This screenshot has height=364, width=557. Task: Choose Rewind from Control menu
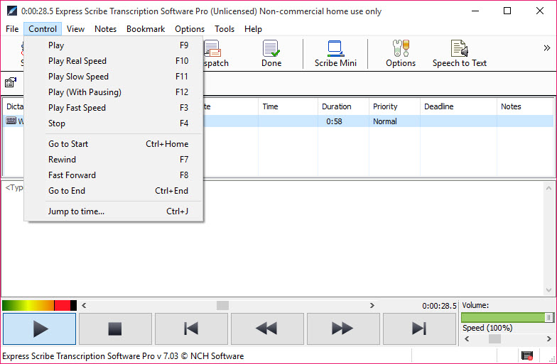[x=114, y=160]
